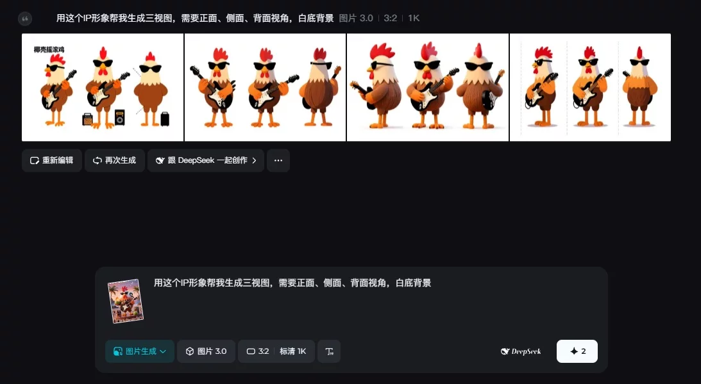
Task: Click the sparkle send button showing 2 credits
Action: 576,351
